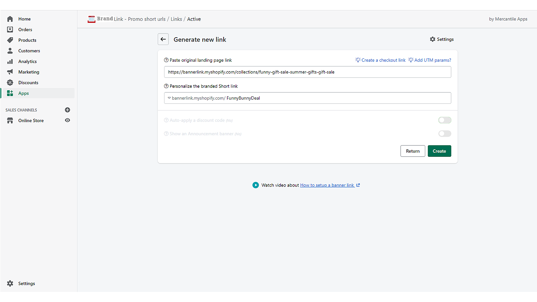Select the Discounts icon
Image resolution: width=537 pixels, height=302 pixels.
(x=10, y=83)
